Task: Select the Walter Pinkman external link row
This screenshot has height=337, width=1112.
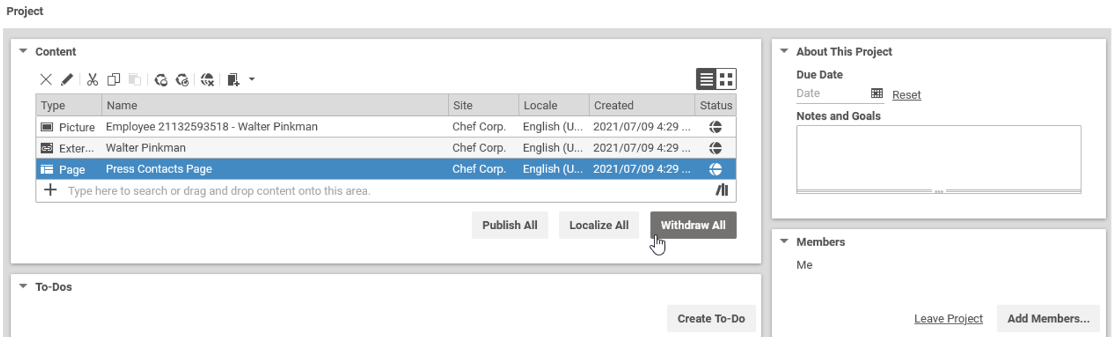Action: (x=386, y=148)
